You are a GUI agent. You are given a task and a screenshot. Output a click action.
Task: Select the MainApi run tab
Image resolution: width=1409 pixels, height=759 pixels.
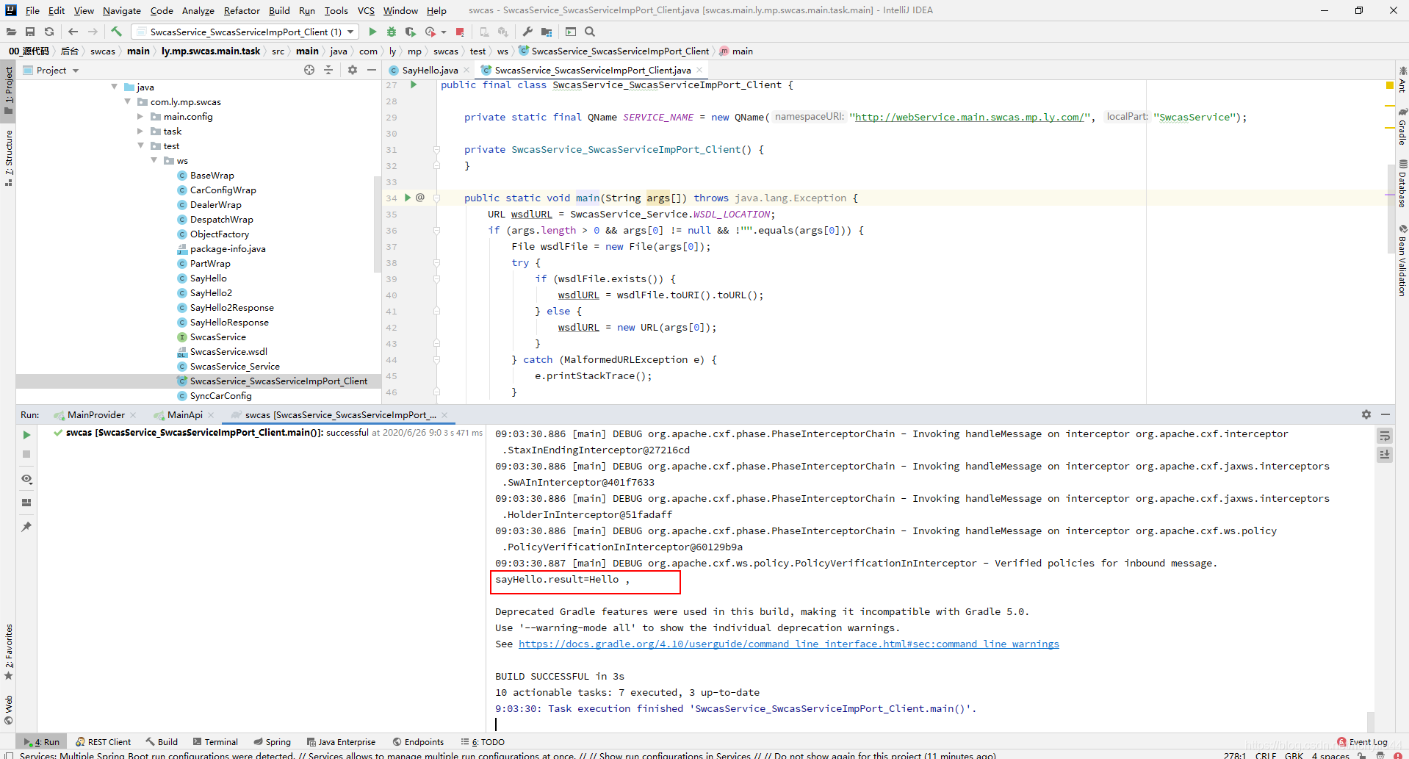pos(185,414)
